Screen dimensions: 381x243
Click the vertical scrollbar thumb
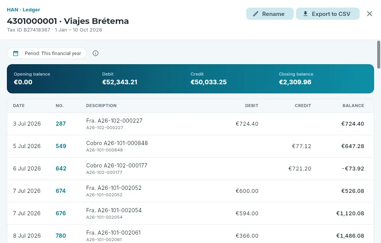coord(379,55)
